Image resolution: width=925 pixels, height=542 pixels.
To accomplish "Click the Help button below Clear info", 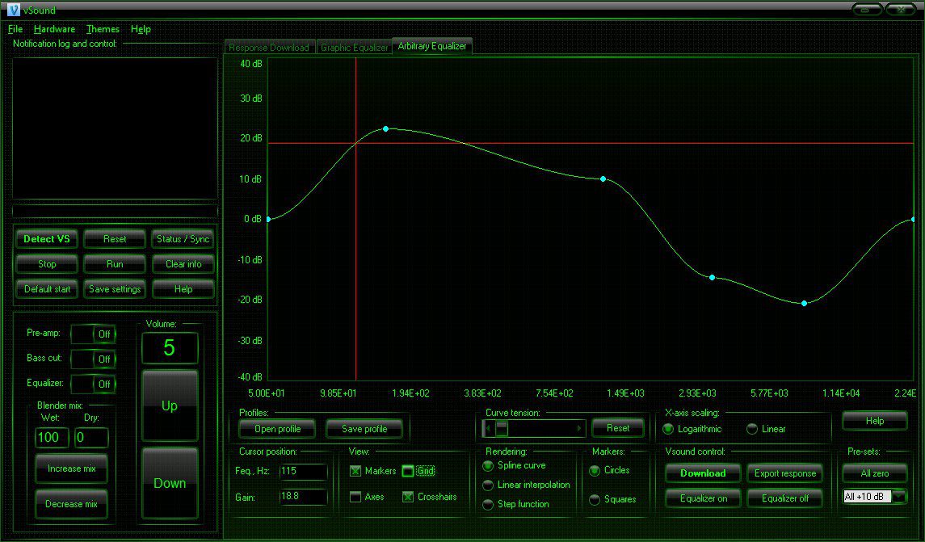I will pyautogui.click(x=183, y=289).
